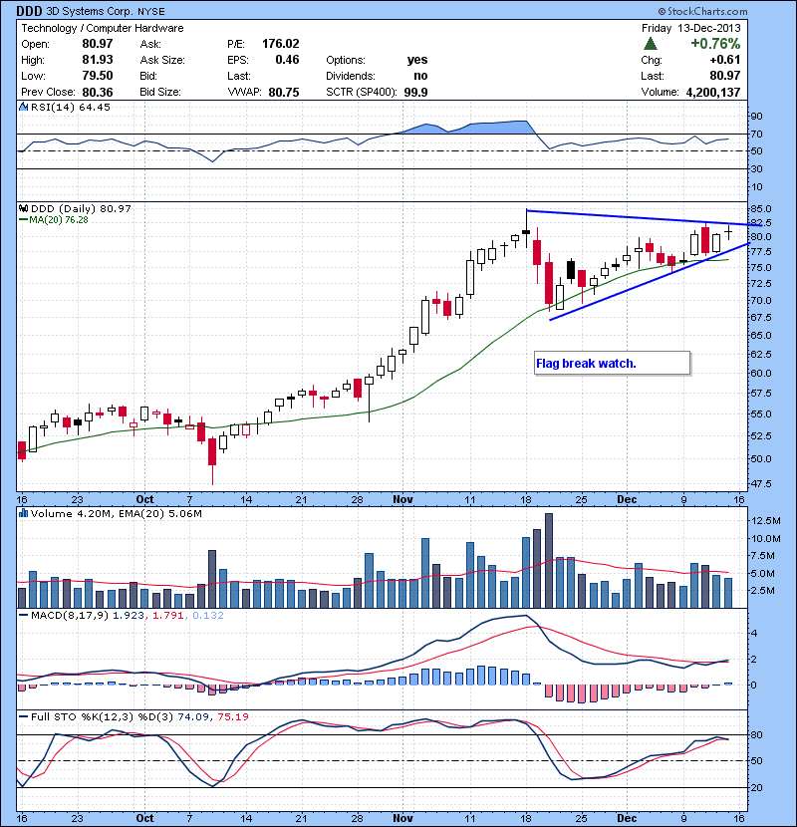Select the DDD ticker symbol in the header
This screenshot has height=827, width=797.
point(29,11)
